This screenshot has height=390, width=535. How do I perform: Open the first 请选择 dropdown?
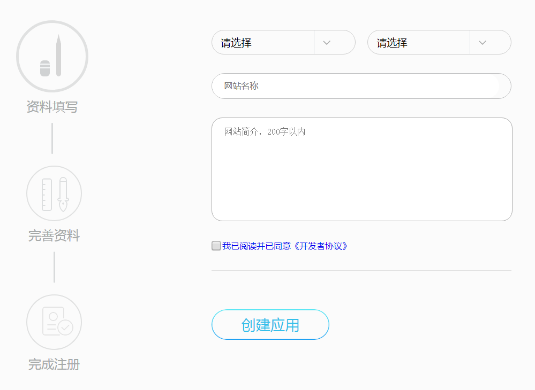283,42
